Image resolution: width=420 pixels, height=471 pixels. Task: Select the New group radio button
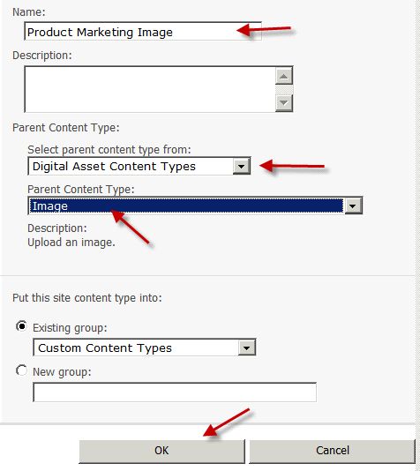tap(22, 370)
